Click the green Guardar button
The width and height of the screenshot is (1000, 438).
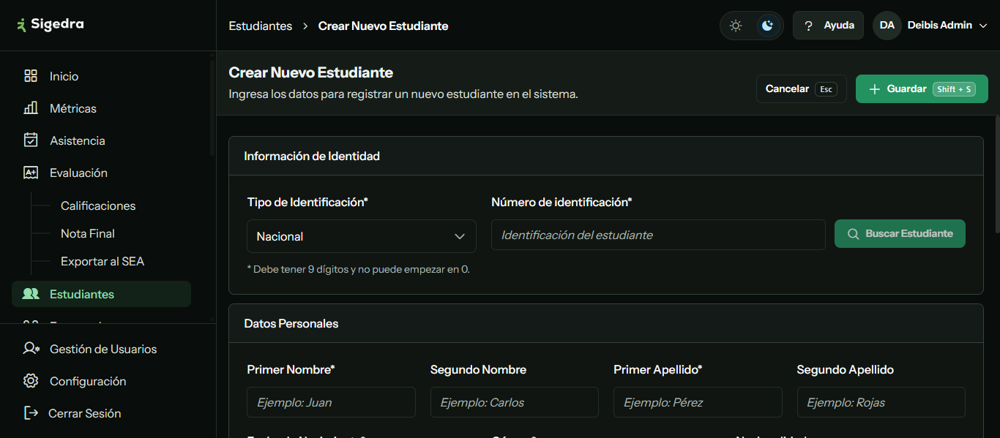(922, 88)
